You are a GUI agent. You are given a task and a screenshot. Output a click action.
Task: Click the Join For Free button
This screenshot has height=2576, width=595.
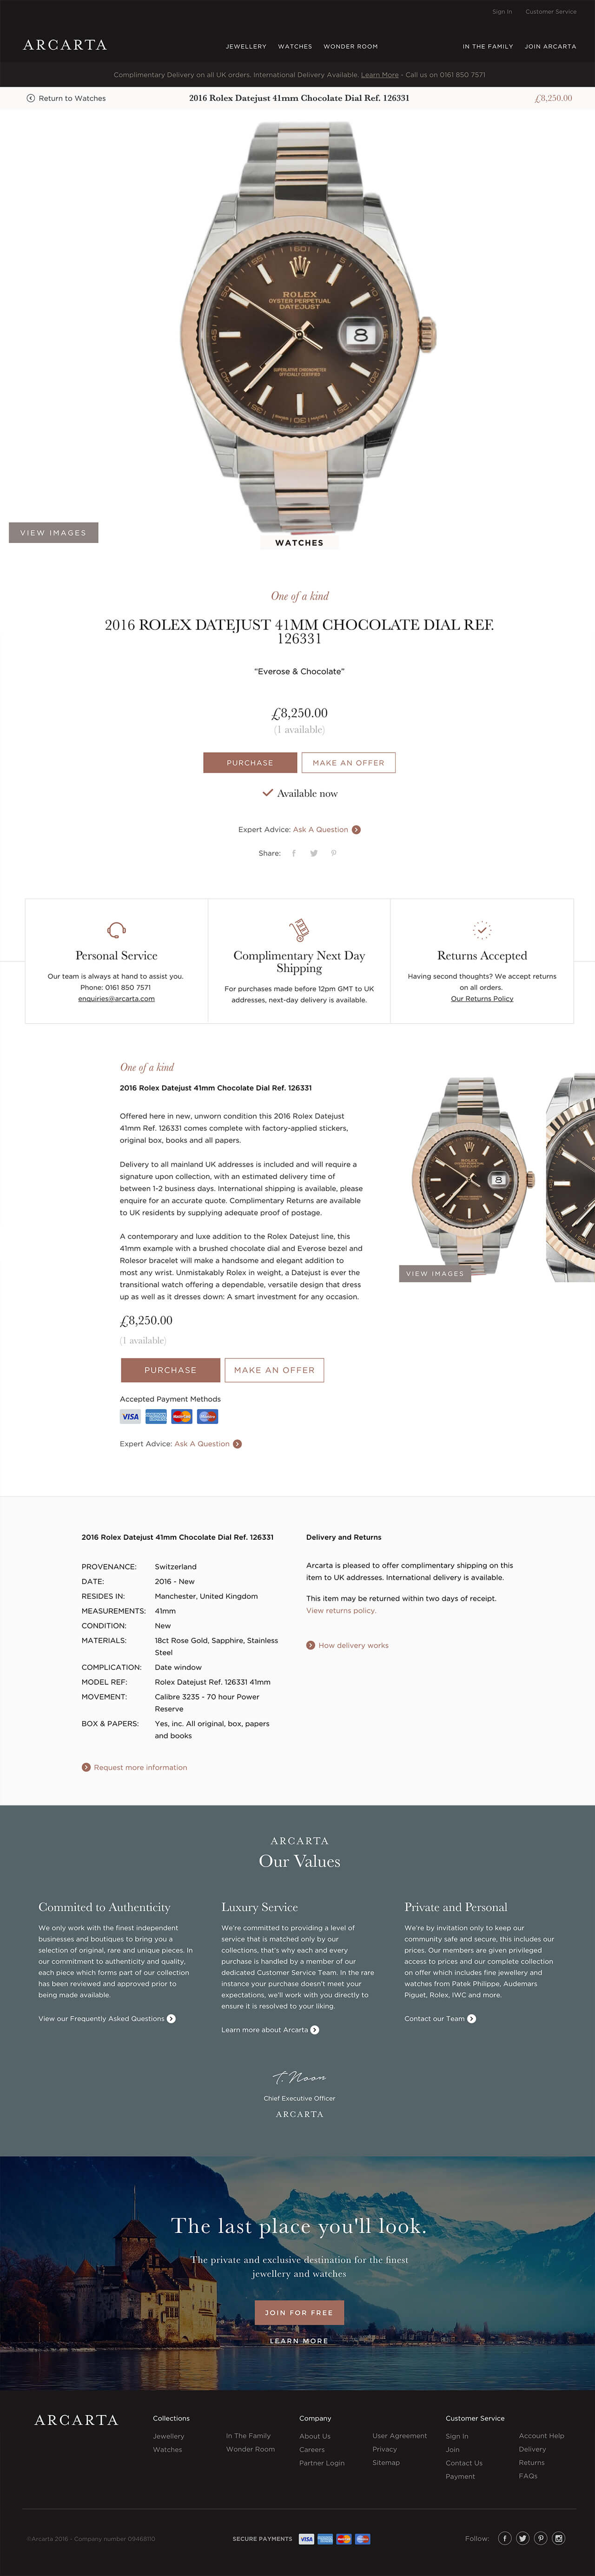[299, 2312]
